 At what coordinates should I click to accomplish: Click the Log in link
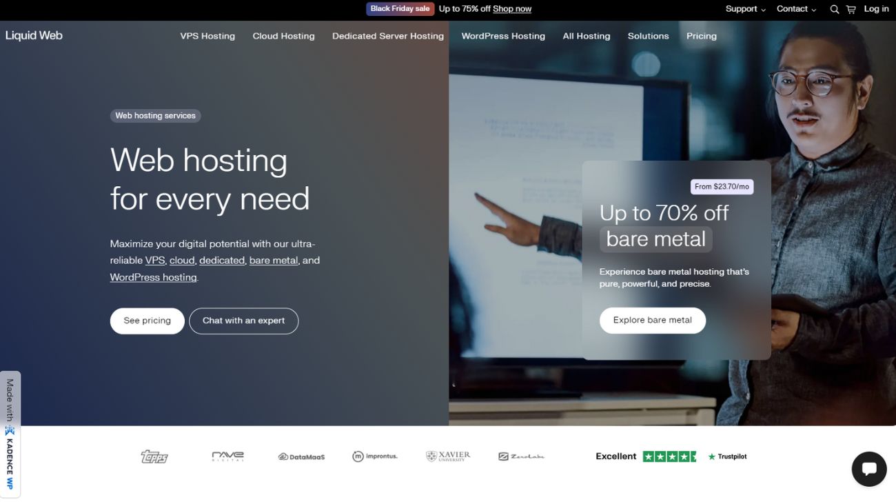coord(876,9)
